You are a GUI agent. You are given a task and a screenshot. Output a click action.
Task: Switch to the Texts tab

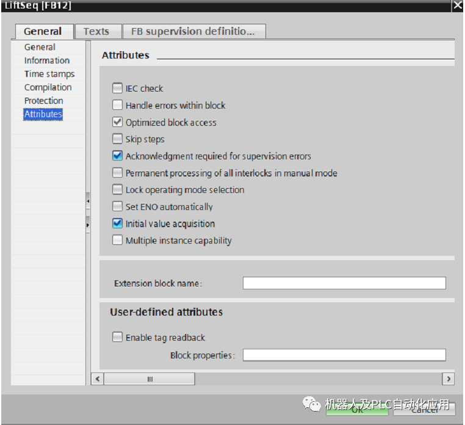[x=98, y=32]
